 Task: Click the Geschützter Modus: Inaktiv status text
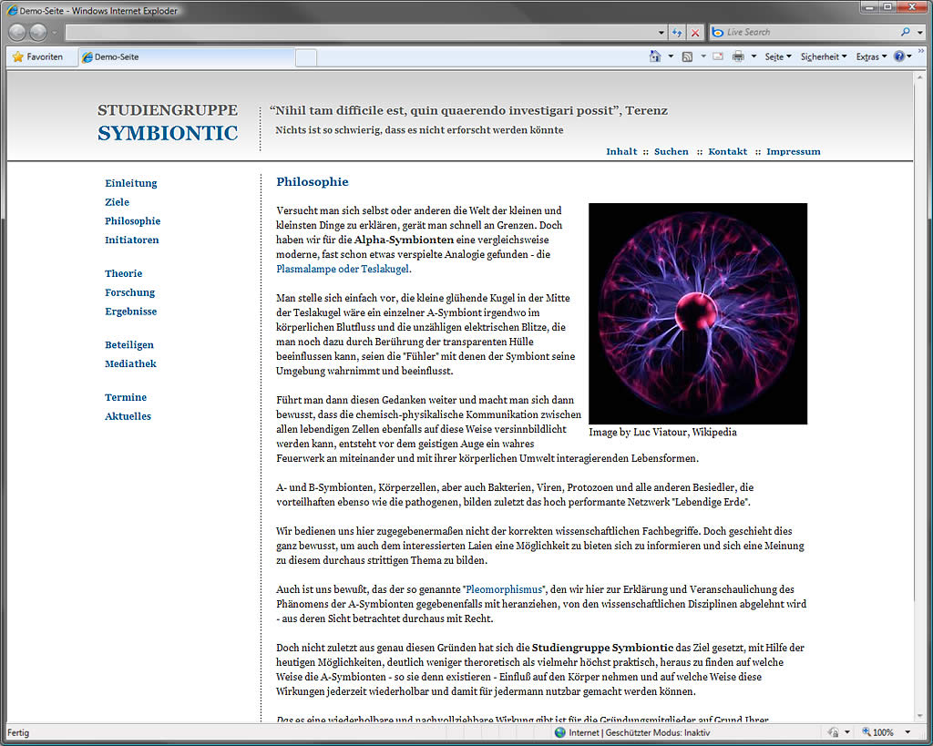point(658,733)
